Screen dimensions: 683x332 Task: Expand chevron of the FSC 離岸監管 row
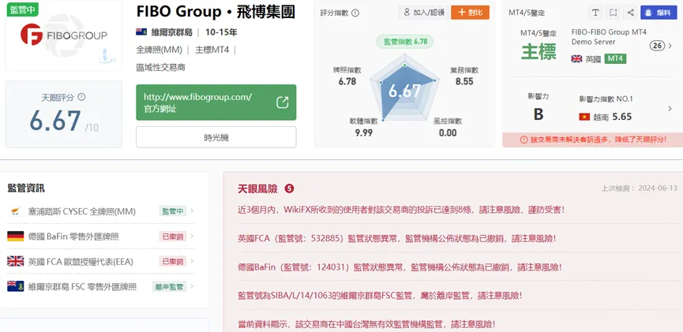pyautogui.click(x=192, y=286)
